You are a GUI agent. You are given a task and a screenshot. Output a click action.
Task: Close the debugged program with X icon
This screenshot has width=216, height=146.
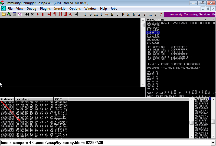(x=32, y=14)
